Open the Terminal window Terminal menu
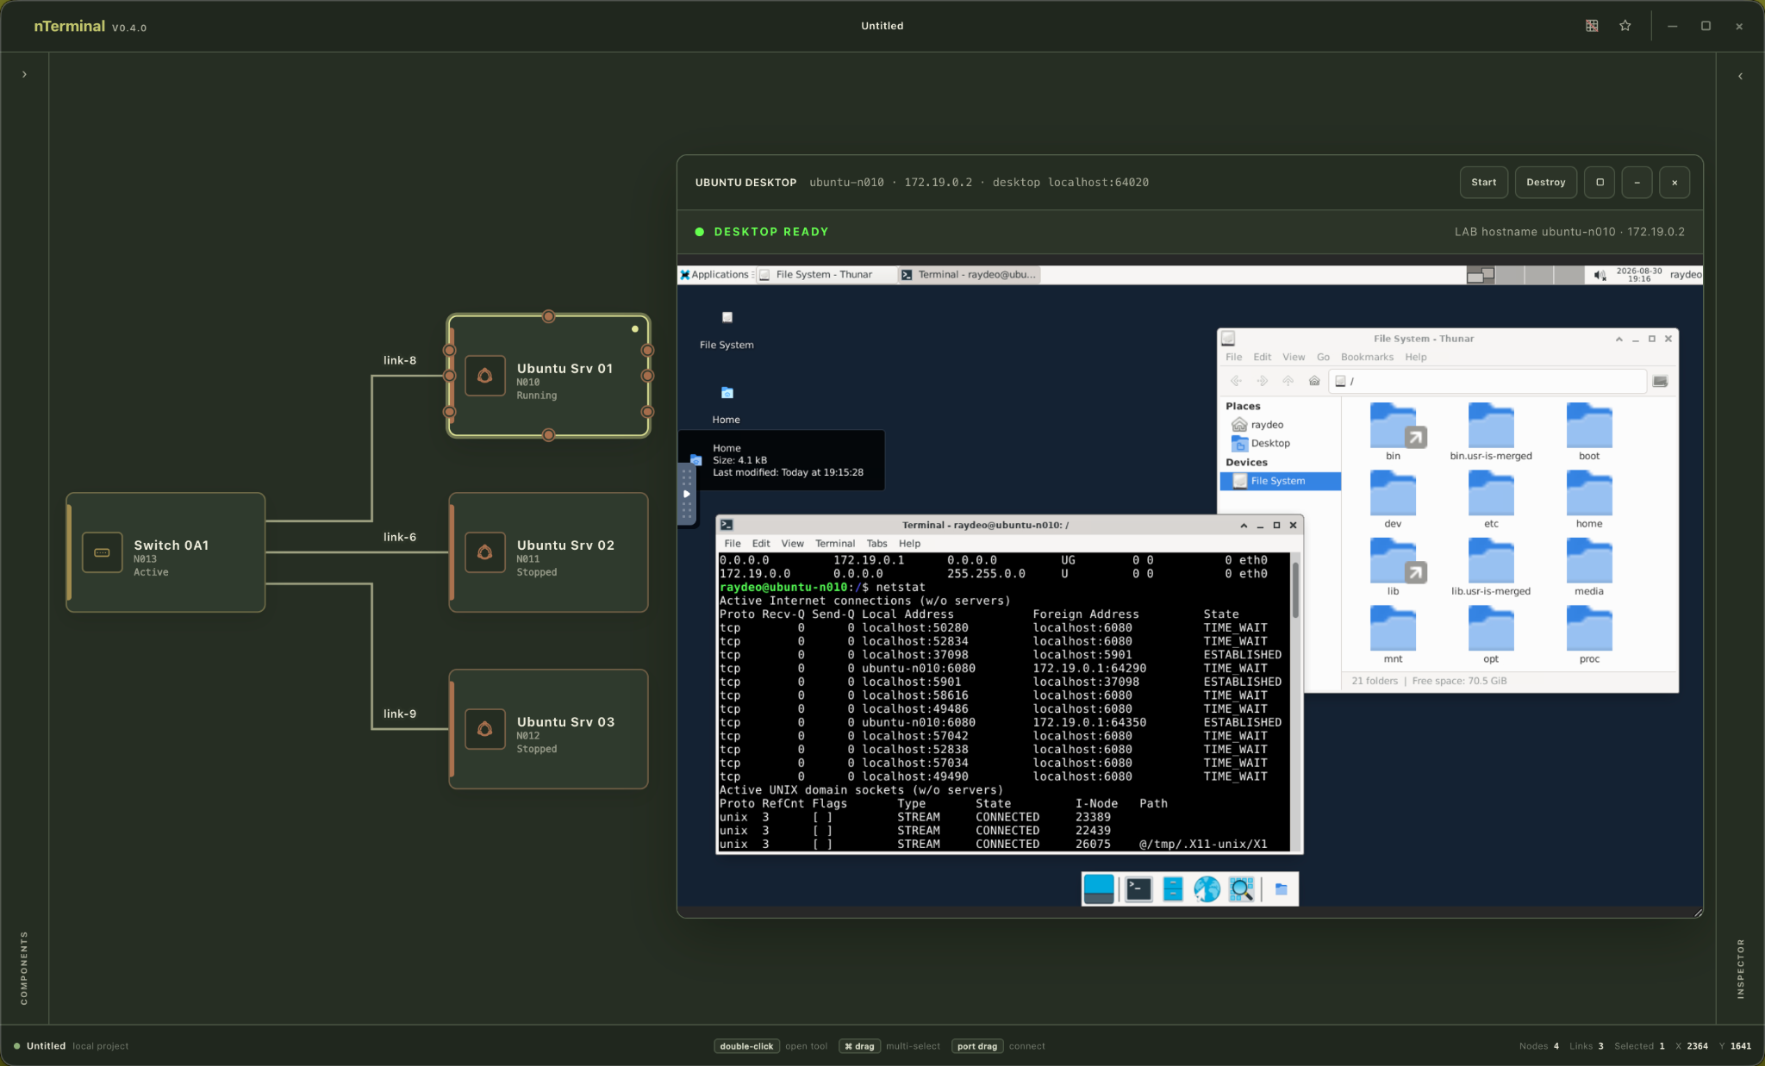 click(x=835, y=544)
